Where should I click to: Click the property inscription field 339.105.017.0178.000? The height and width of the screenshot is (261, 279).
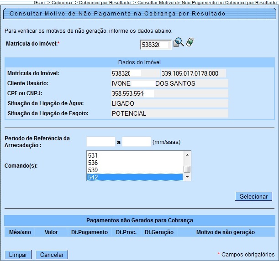coord(193,73)
